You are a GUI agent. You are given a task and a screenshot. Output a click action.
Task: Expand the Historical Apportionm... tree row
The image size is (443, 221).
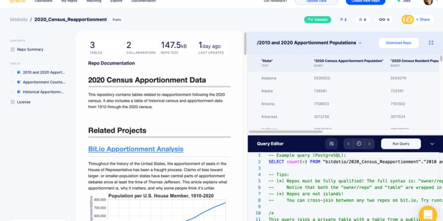tap(12, 92)
